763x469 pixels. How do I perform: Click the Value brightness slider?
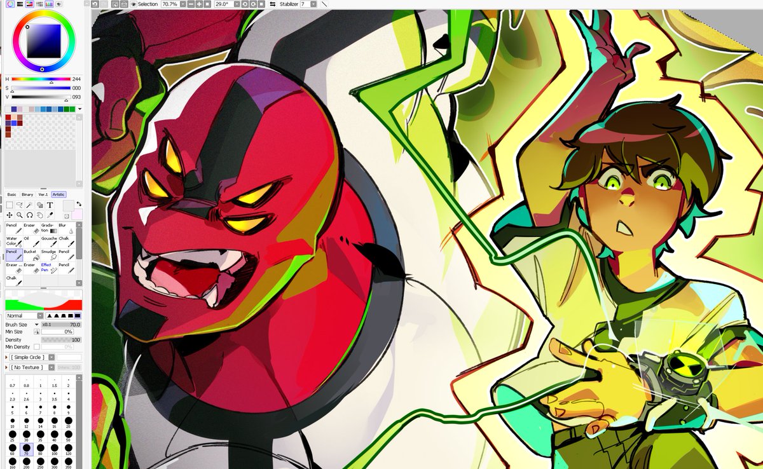point(40,97)
